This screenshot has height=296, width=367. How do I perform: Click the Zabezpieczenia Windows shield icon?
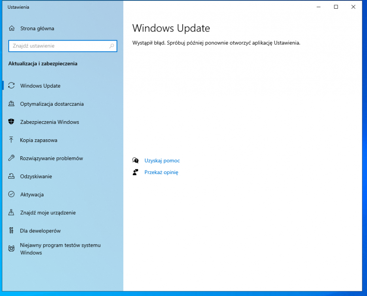[11, 122]
